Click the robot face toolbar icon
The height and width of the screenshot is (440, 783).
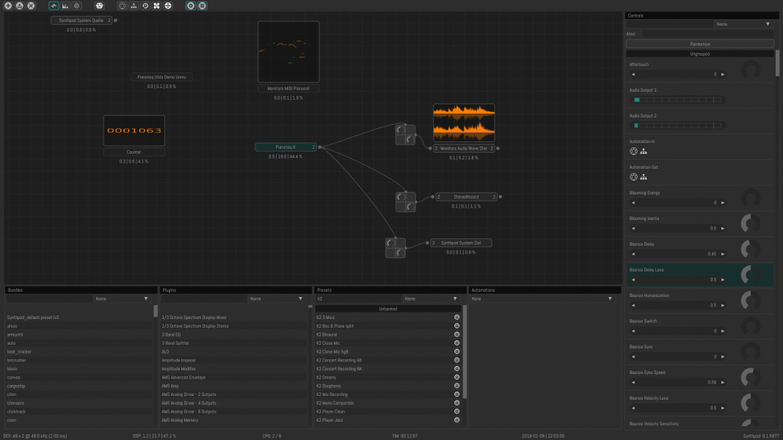[99, 5]
